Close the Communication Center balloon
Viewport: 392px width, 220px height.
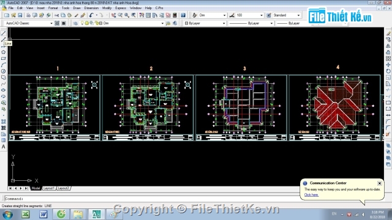click(380, 183)
